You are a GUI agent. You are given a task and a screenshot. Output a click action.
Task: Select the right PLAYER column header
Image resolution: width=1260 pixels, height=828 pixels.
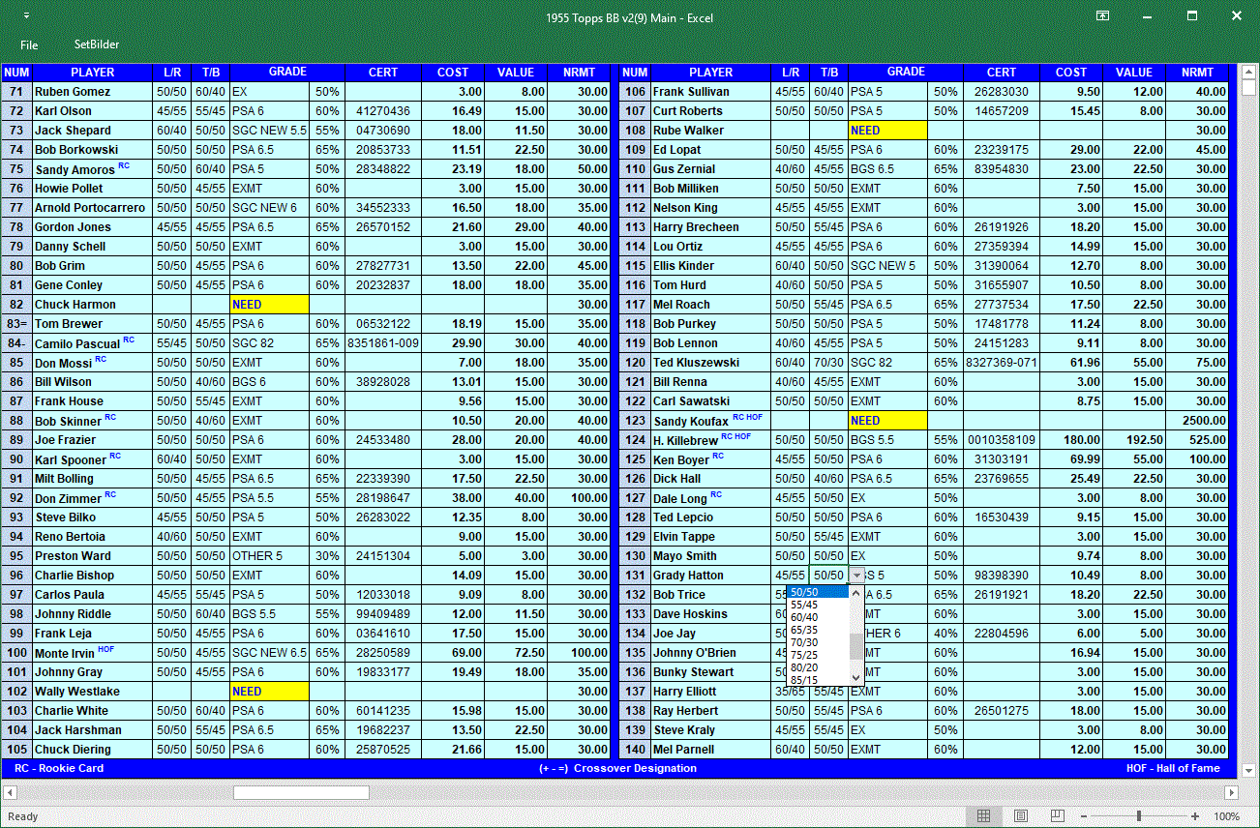tap(710, 73)
